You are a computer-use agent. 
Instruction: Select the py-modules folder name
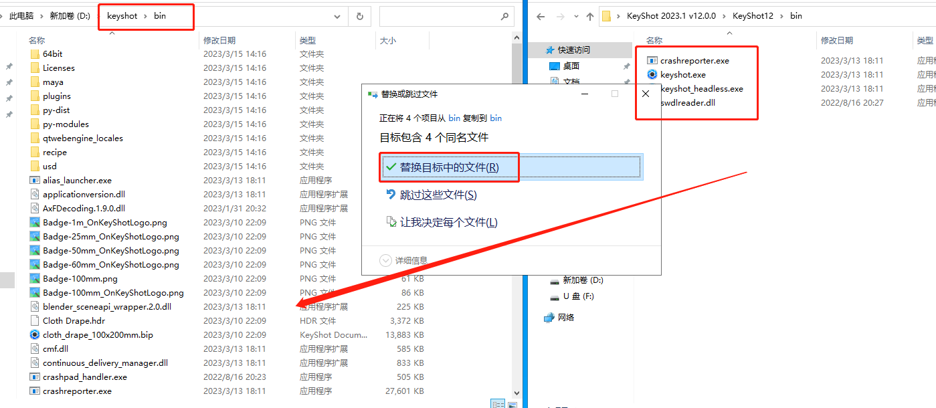66,124
